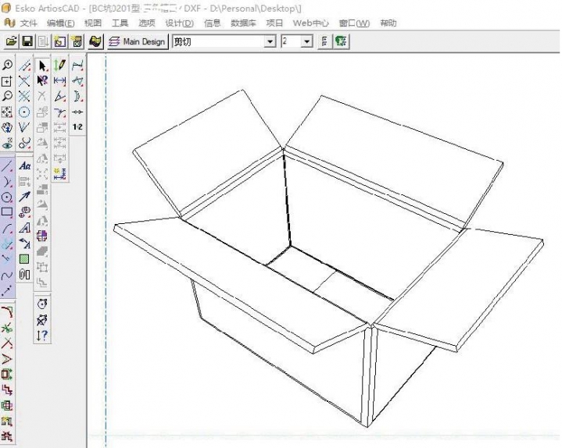Open the Web中心 menu
Image resolution: width=562 pixels, height=448 pixels.
coord(311,23)
